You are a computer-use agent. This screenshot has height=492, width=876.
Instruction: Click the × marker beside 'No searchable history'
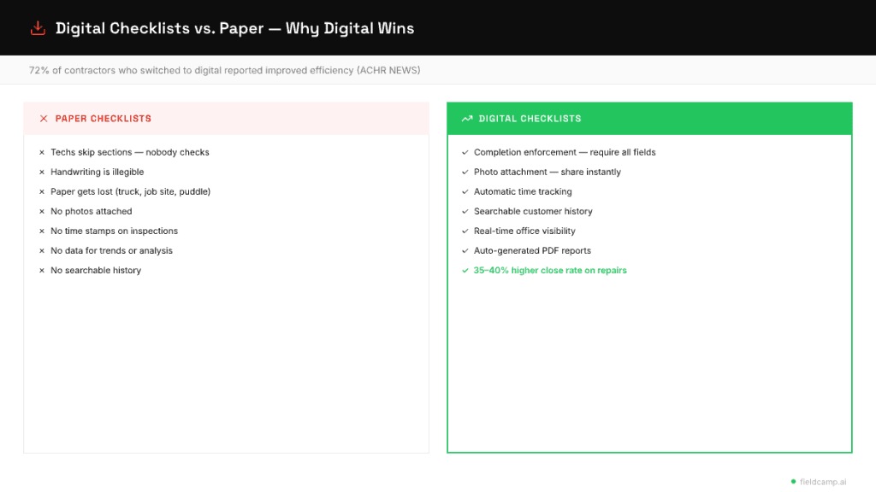pos(41,270)
